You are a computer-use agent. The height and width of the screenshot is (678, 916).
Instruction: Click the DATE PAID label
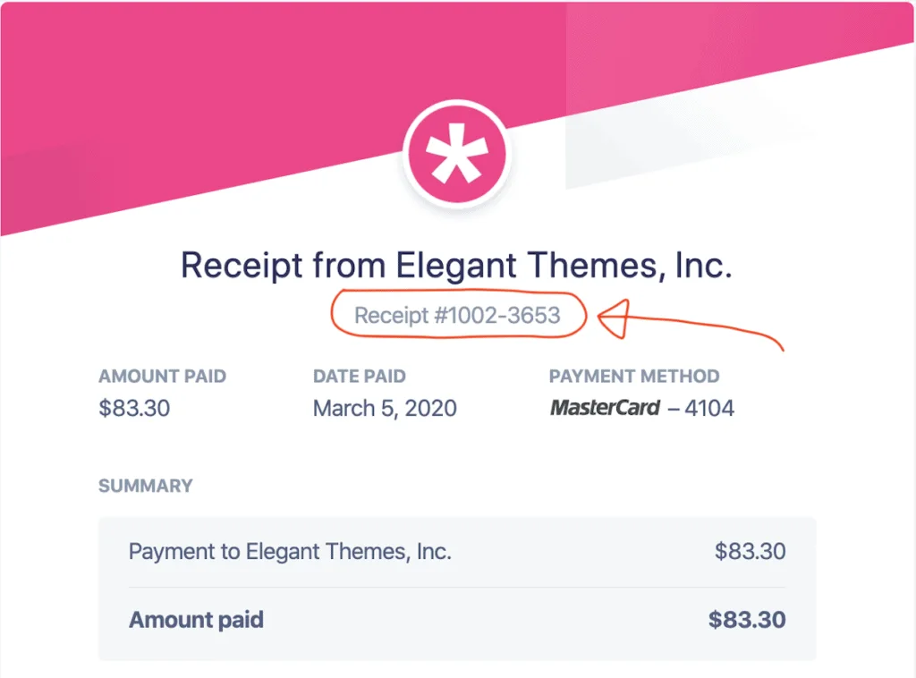pos(360,376)
